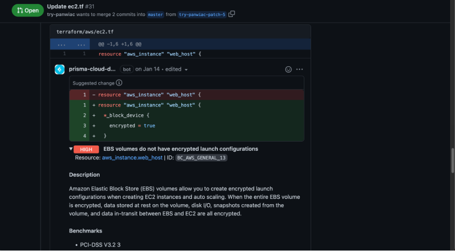The image size is (455, 251).
Task: Expand hidden lines via right gutter dots
Action: [x=81, y=44]
